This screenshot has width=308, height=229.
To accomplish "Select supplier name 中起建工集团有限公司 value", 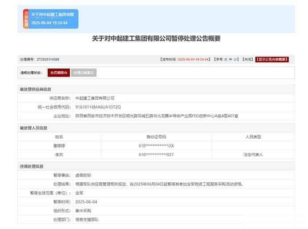I will pos(95,98).
